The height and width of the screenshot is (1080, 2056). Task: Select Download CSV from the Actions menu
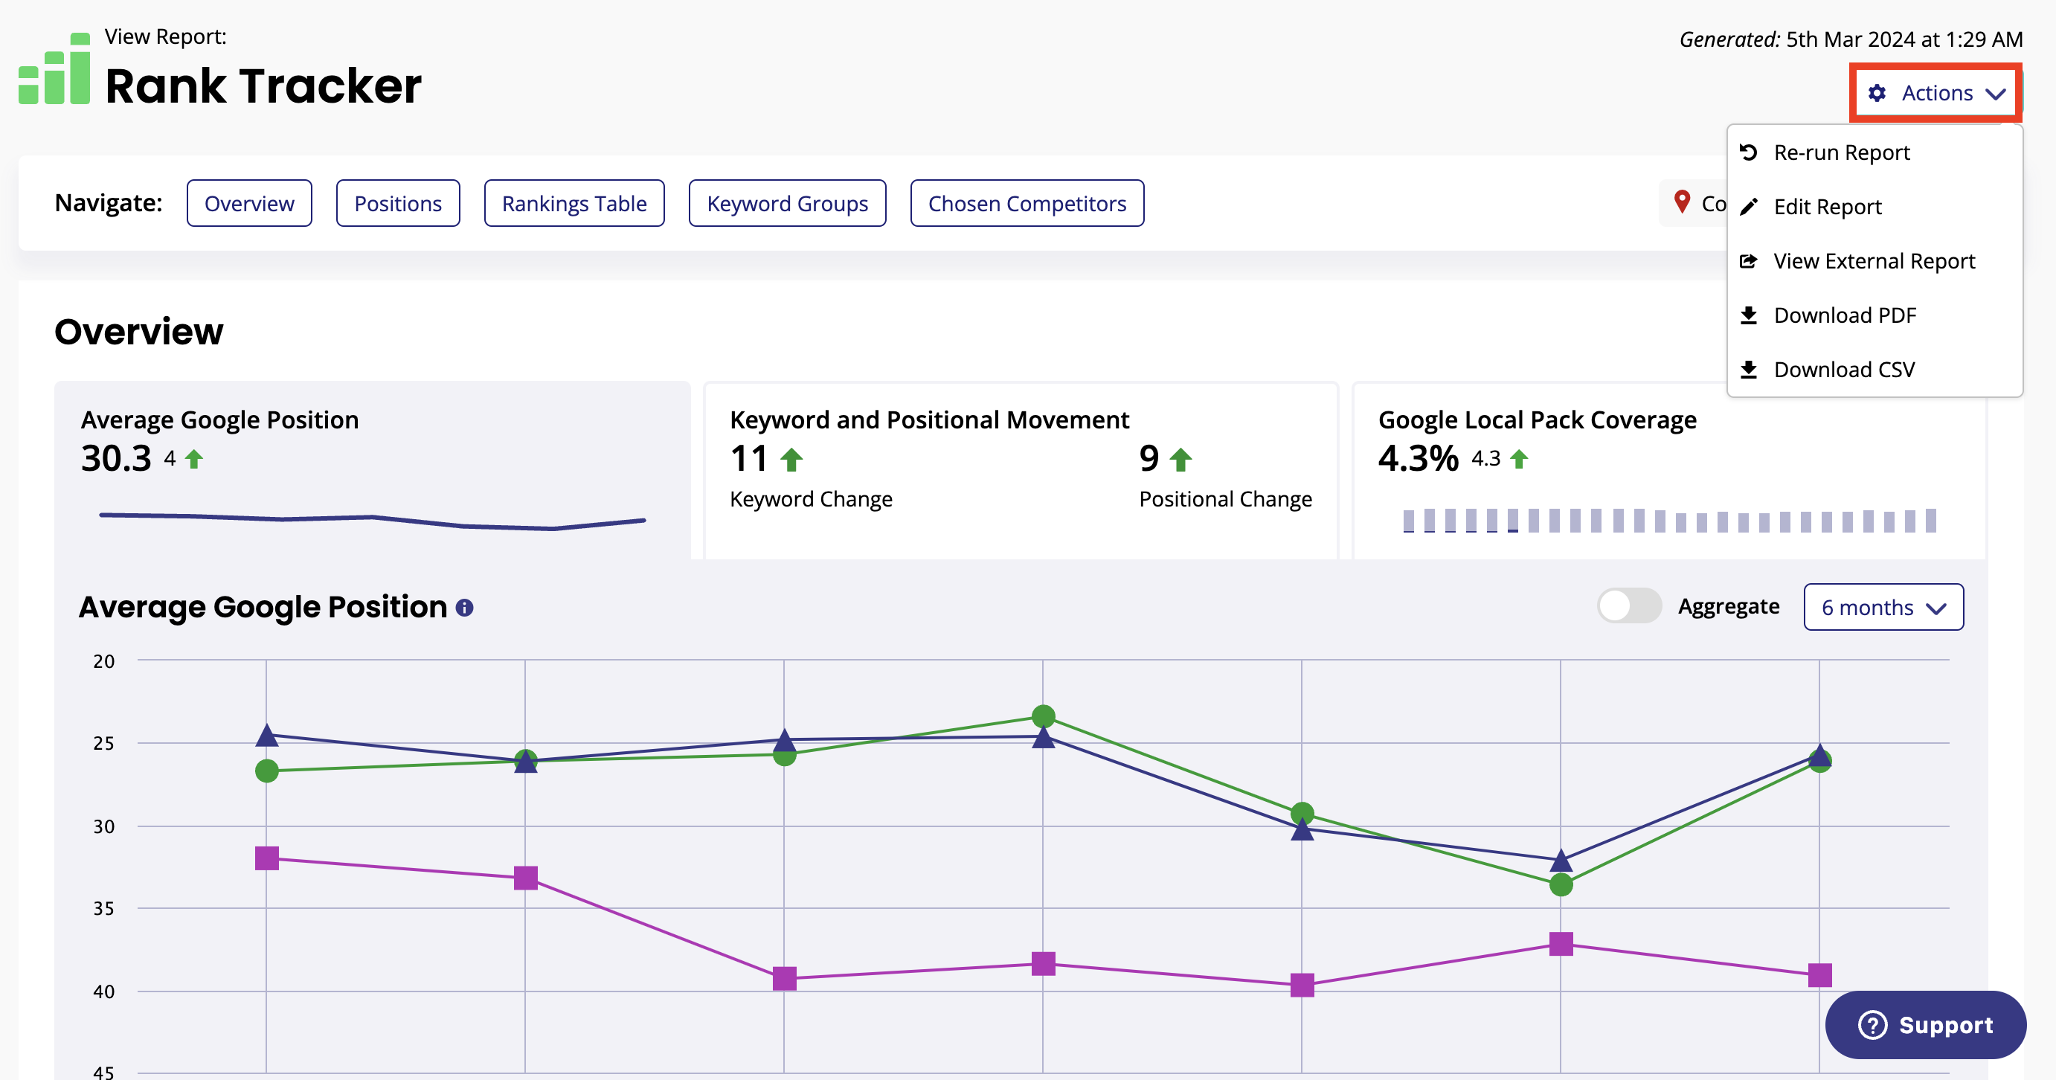pyautogui.click(x=1844, y=370)
